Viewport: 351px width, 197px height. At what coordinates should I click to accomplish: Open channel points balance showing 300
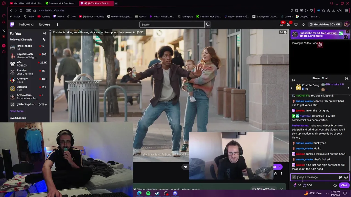[x=307, y=185]
